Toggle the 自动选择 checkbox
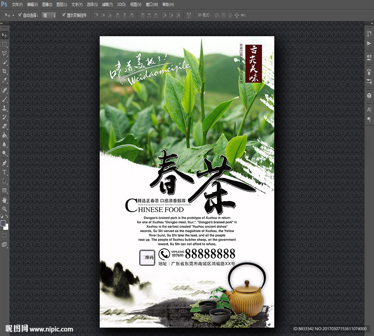The height and width of the screenshot is (336, 374). coord(20,15)
